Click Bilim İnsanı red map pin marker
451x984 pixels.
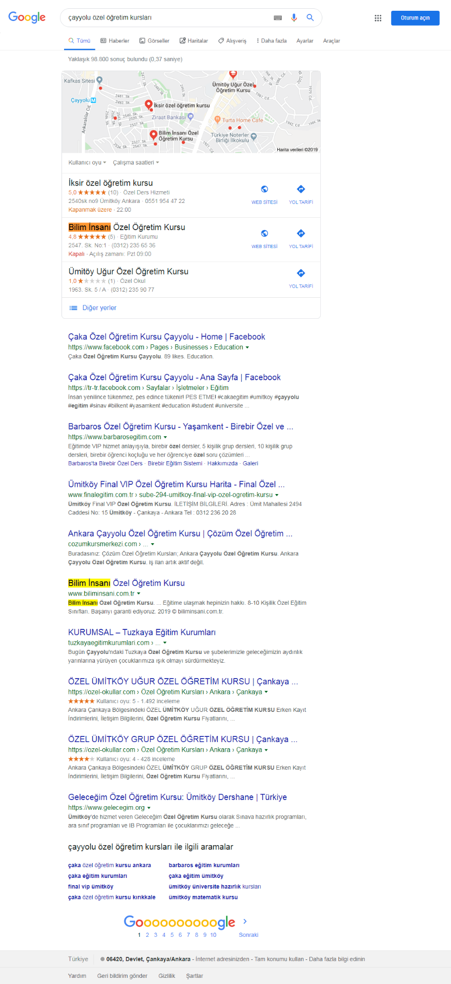point(153,135)
